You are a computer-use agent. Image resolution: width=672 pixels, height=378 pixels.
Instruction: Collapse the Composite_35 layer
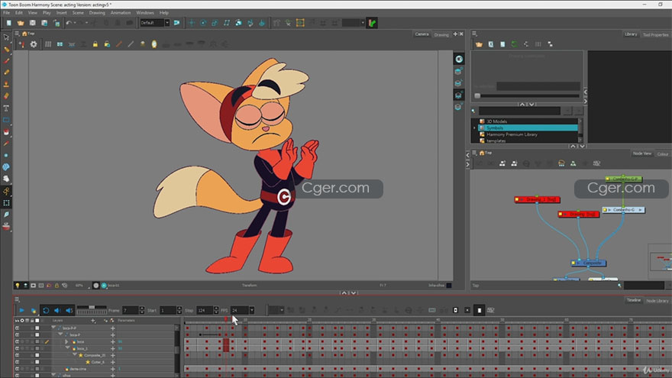pyautogui.click(x=74, y=355)
